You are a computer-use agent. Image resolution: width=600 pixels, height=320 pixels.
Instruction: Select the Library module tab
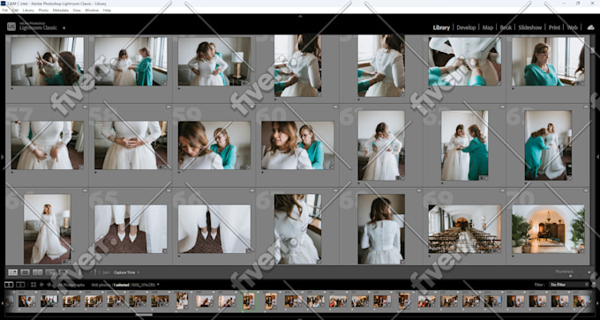tap(441, 27)
